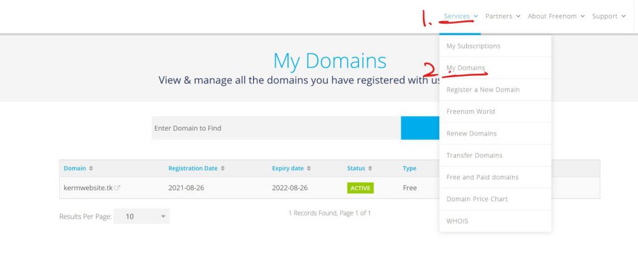Screen dimensions: 638x262
Task: Sort table by Domain column arrows
Action: pyautogui.click(x=91, y=169)
